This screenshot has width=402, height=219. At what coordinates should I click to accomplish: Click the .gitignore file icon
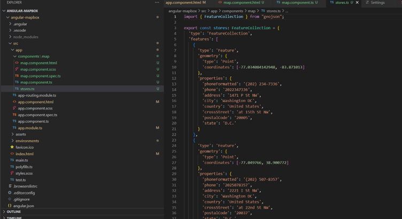pos(10,199)
